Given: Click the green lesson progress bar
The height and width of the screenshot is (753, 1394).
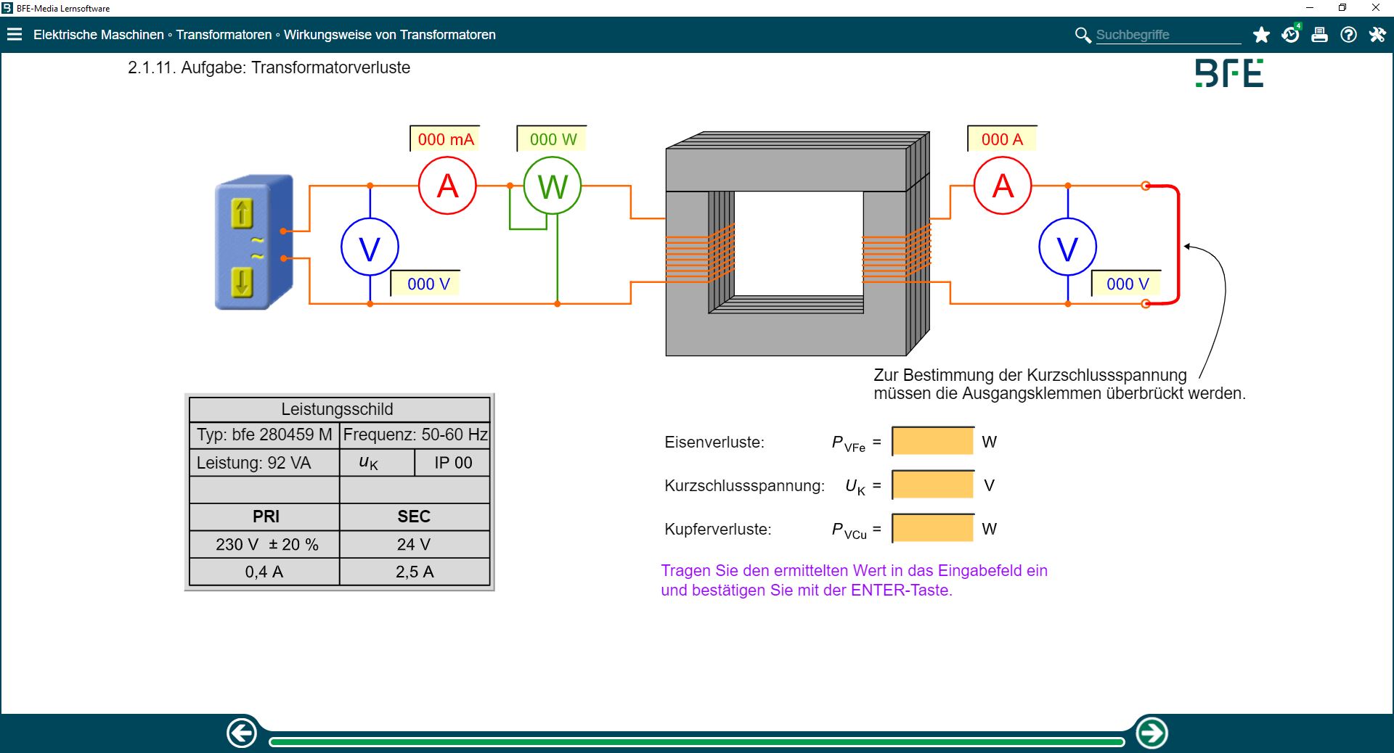Looking at the screenshot, I should pos(696,741).
